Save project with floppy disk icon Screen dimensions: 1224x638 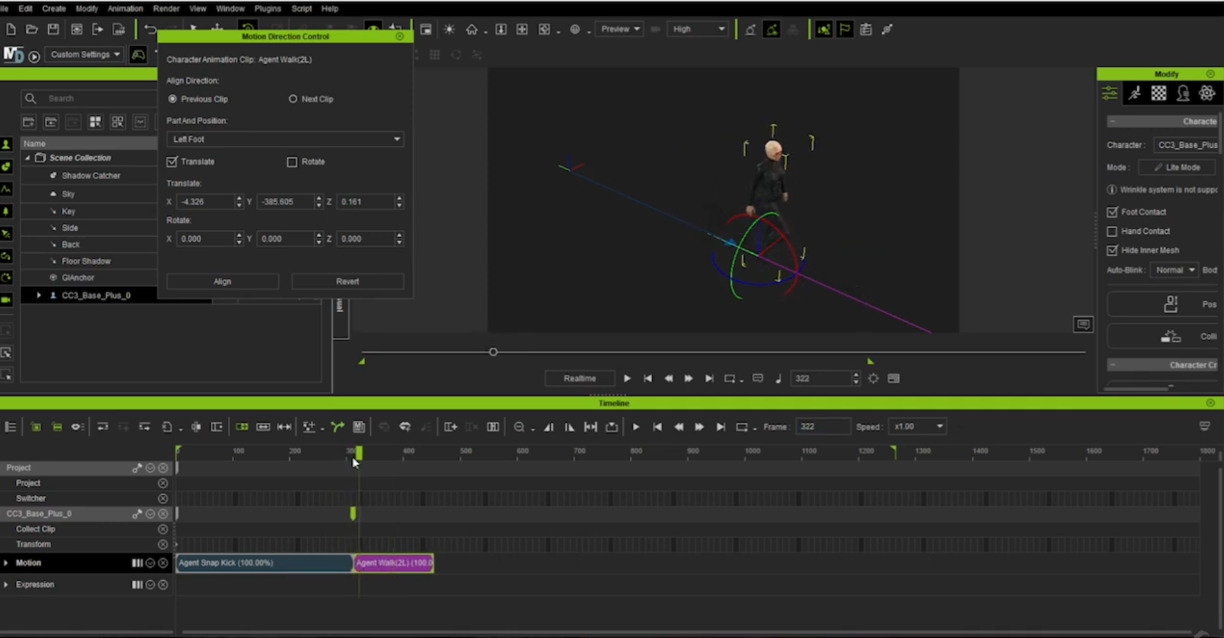(53, 29)
